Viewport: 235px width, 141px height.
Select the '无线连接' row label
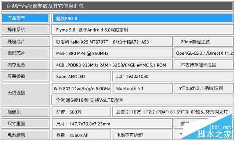coord(25,94)
